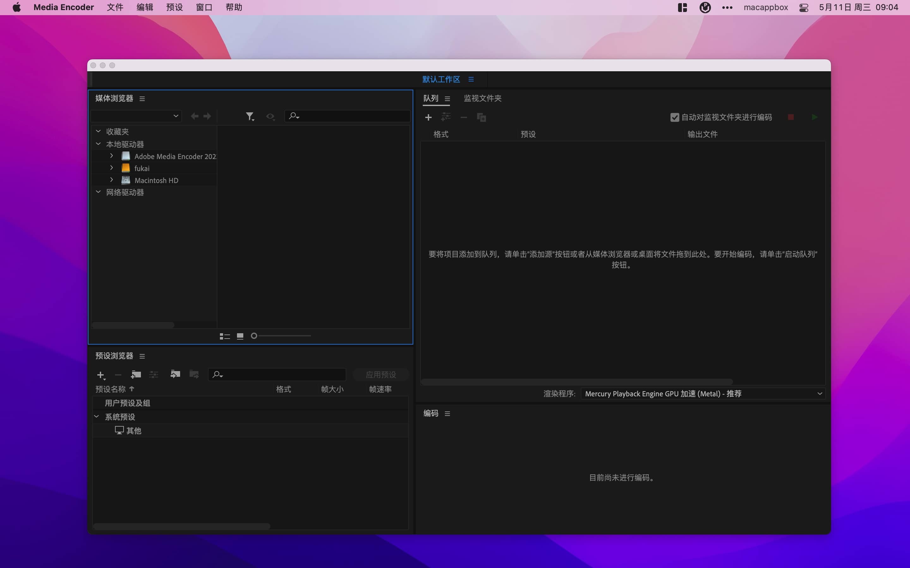The image size is (910, 568).
Task: Toggle 自动对监视文件夹进行编码 checkbox
Action: 675,118
